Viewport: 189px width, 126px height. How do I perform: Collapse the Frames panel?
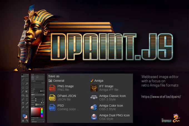coord(32,81)
